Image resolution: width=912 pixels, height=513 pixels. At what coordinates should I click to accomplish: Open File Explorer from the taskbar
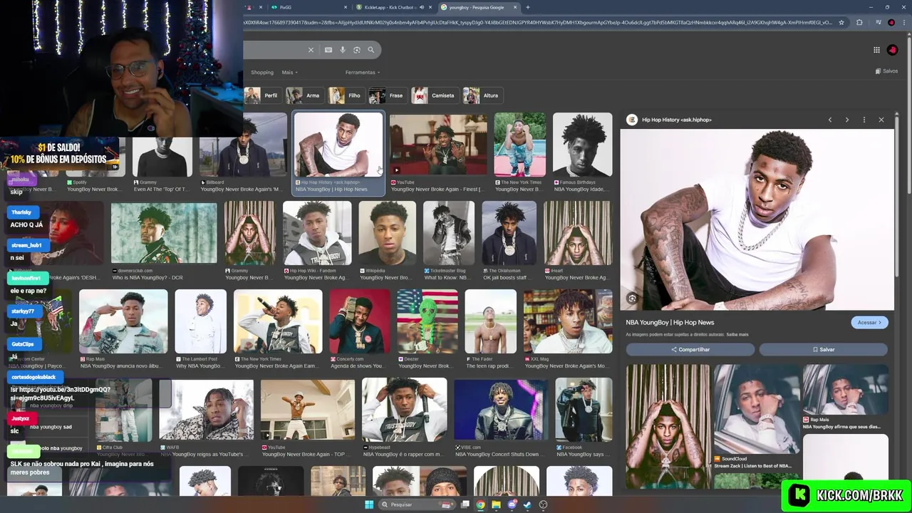[497, 504]
